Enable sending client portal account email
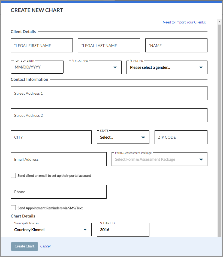The width and height of the screenshot is (223, 257). tap(13, 175)
